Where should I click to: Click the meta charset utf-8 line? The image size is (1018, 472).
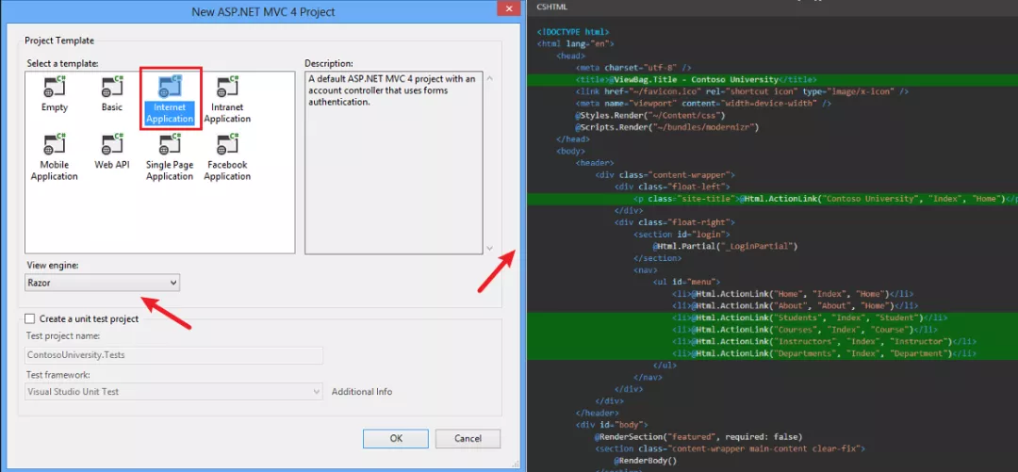coord(633,68)
